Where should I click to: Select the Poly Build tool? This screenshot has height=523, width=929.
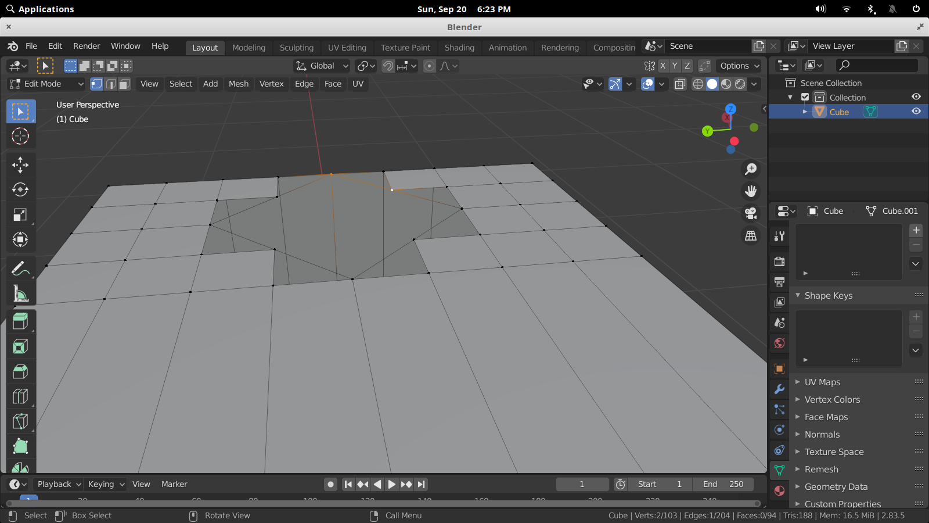coord(20,446)
